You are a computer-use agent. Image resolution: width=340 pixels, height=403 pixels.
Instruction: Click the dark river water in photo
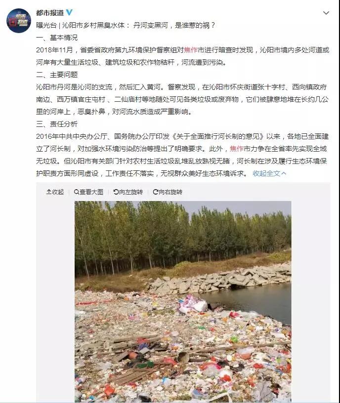254,298
